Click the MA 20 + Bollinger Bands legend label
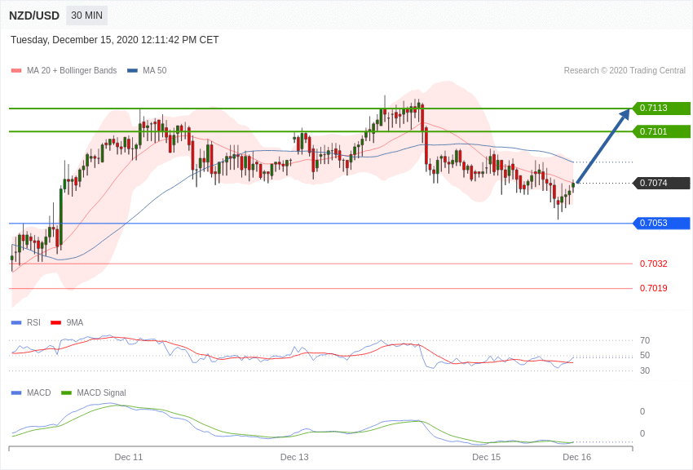 tap(72, 70)
